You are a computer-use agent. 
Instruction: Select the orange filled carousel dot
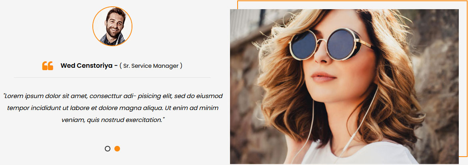pyautogui.click(x=117, y=149)
